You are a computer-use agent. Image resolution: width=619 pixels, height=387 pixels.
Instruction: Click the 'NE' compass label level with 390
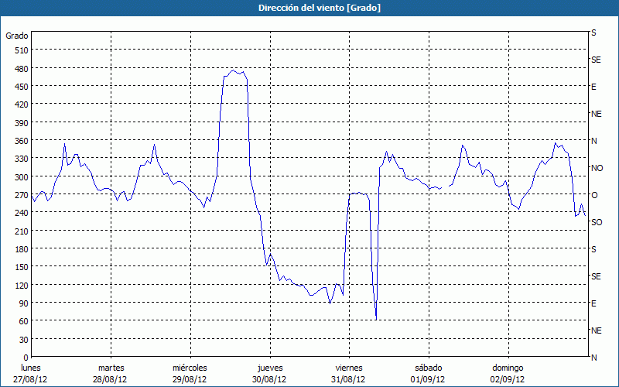click(x=596, y=114)
